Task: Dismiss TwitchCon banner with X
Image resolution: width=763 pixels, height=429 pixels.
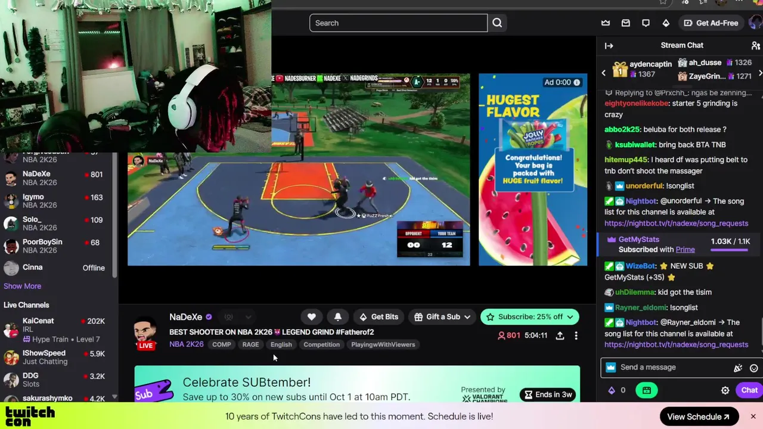Action: point(753,416)
